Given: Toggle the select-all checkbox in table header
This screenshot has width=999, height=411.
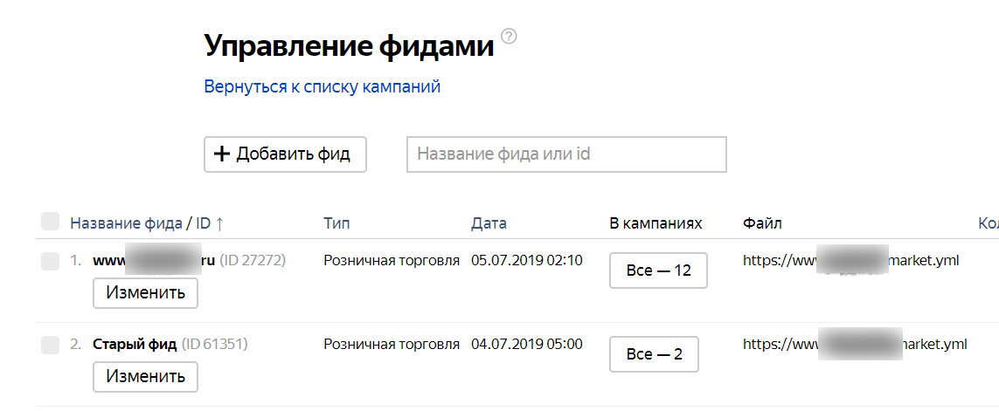Looking at the screenshot, I should (x=50, y=222).
